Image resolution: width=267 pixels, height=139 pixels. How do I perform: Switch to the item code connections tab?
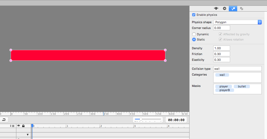(224, 8)
